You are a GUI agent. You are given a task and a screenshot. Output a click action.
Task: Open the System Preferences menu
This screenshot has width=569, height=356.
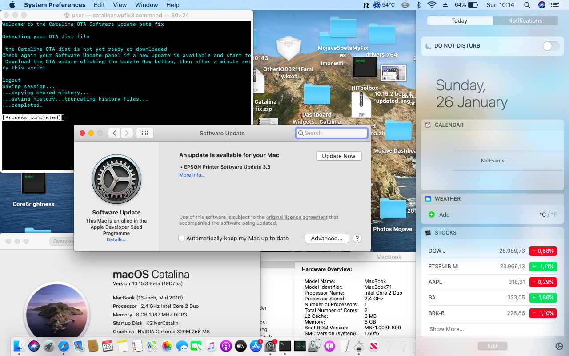[x=55, y=5]
